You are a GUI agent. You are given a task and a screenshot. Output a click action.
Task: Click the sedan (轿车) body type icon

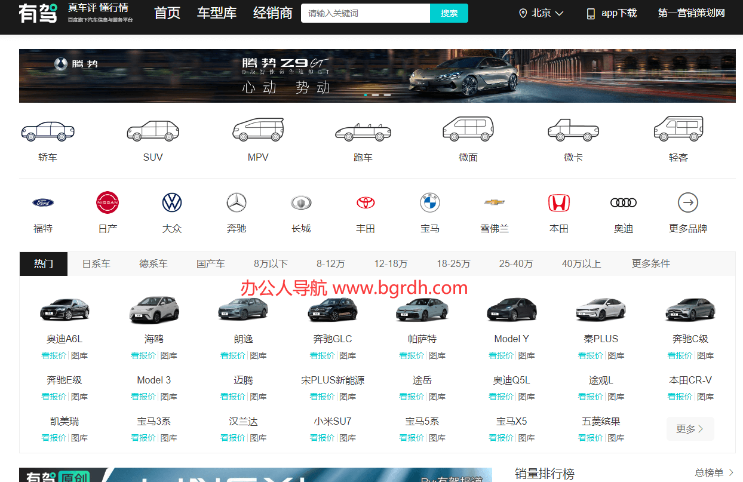coord(48,131)
